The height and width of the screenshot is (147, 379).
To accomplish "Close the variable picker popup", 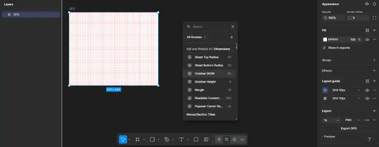I will pos(233,27).
